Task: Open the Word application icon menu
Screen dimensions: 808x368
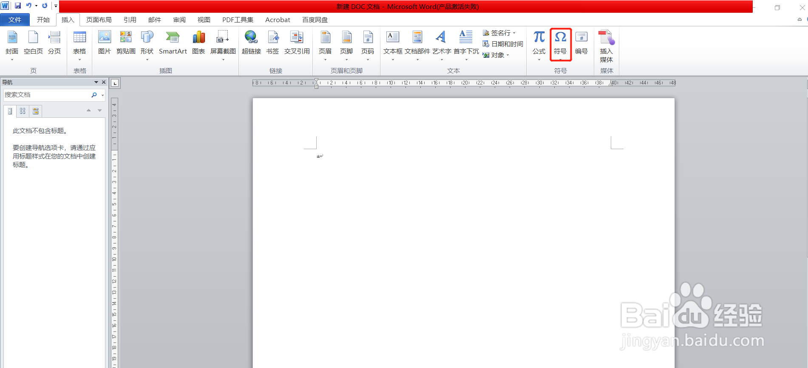Action: [x=5, y=6]
